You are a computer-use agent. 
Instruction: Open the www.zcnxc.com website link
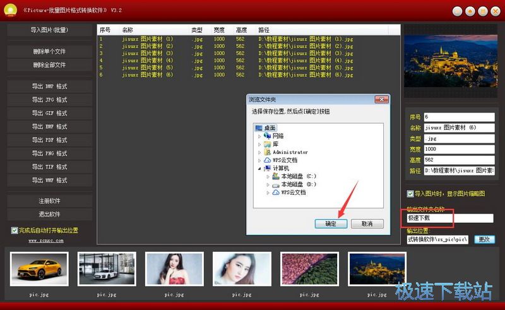point(46,241)
